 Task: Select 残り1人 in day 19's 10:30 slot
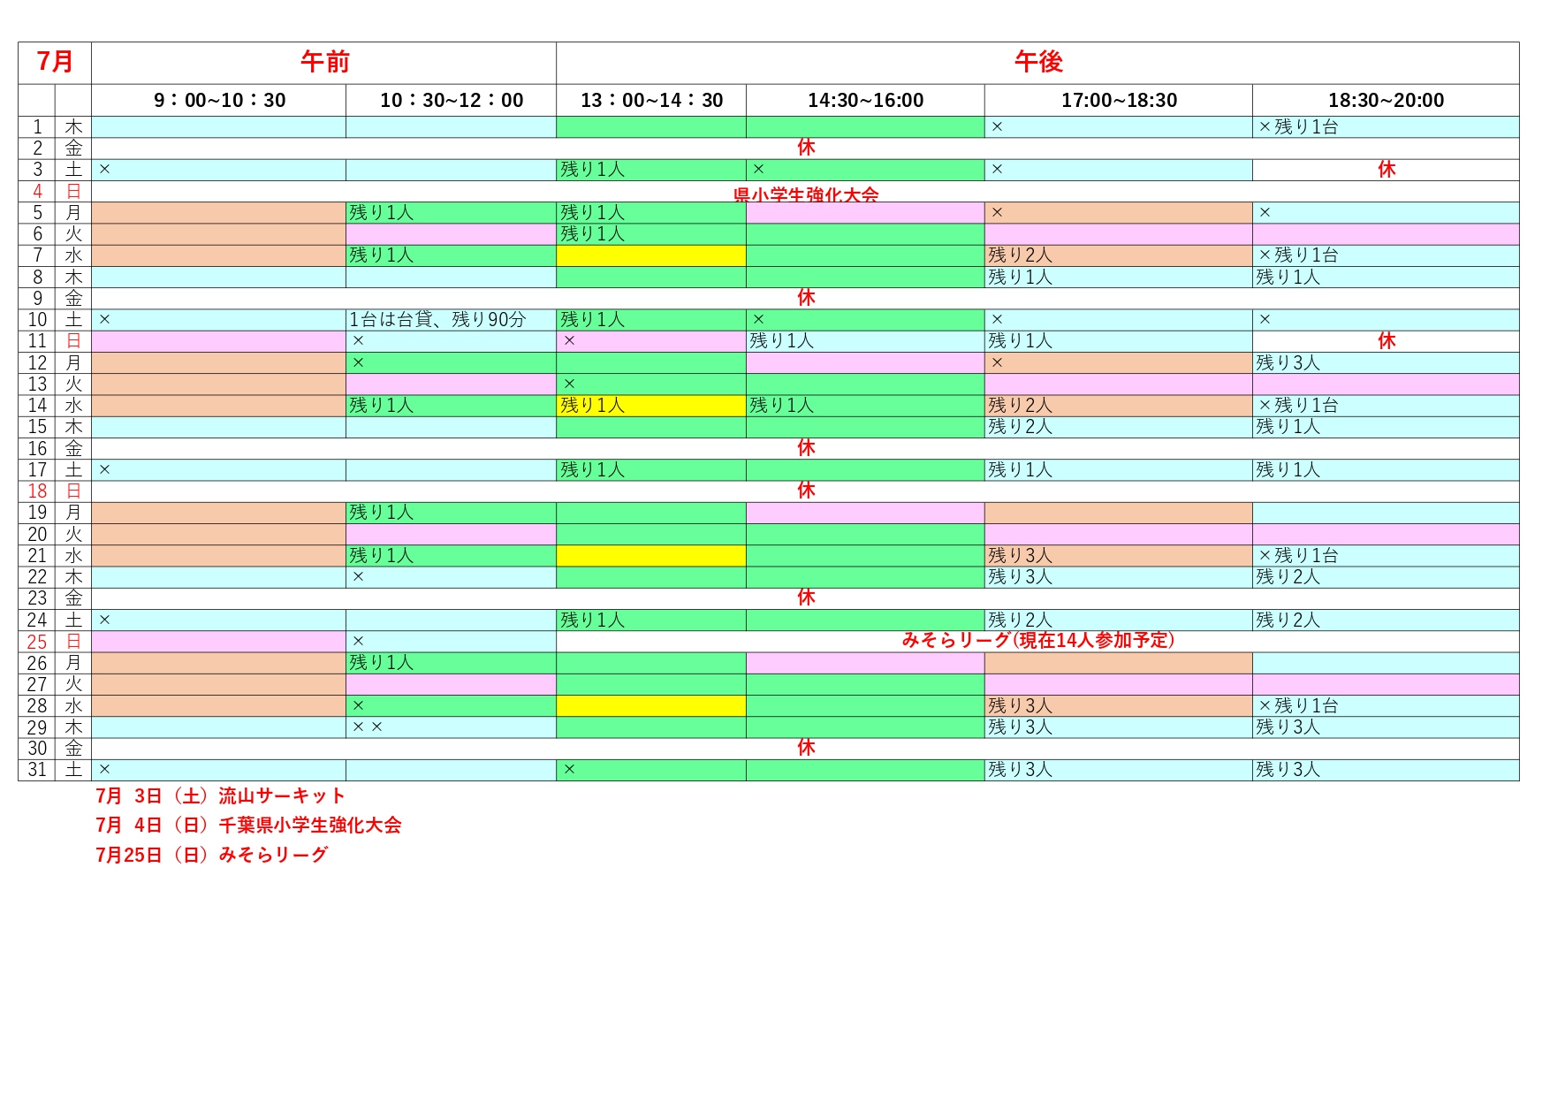452,513
